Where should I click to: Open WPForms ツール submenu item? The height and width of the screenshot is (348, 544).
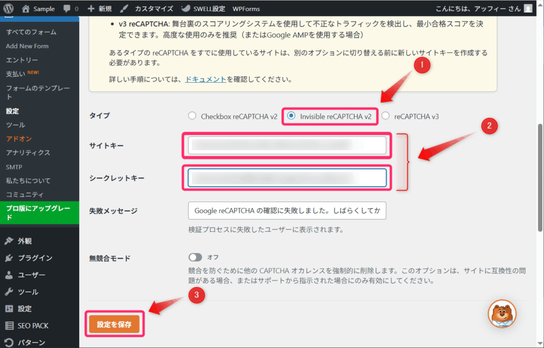pyautogui.click(x=15, y=125)
